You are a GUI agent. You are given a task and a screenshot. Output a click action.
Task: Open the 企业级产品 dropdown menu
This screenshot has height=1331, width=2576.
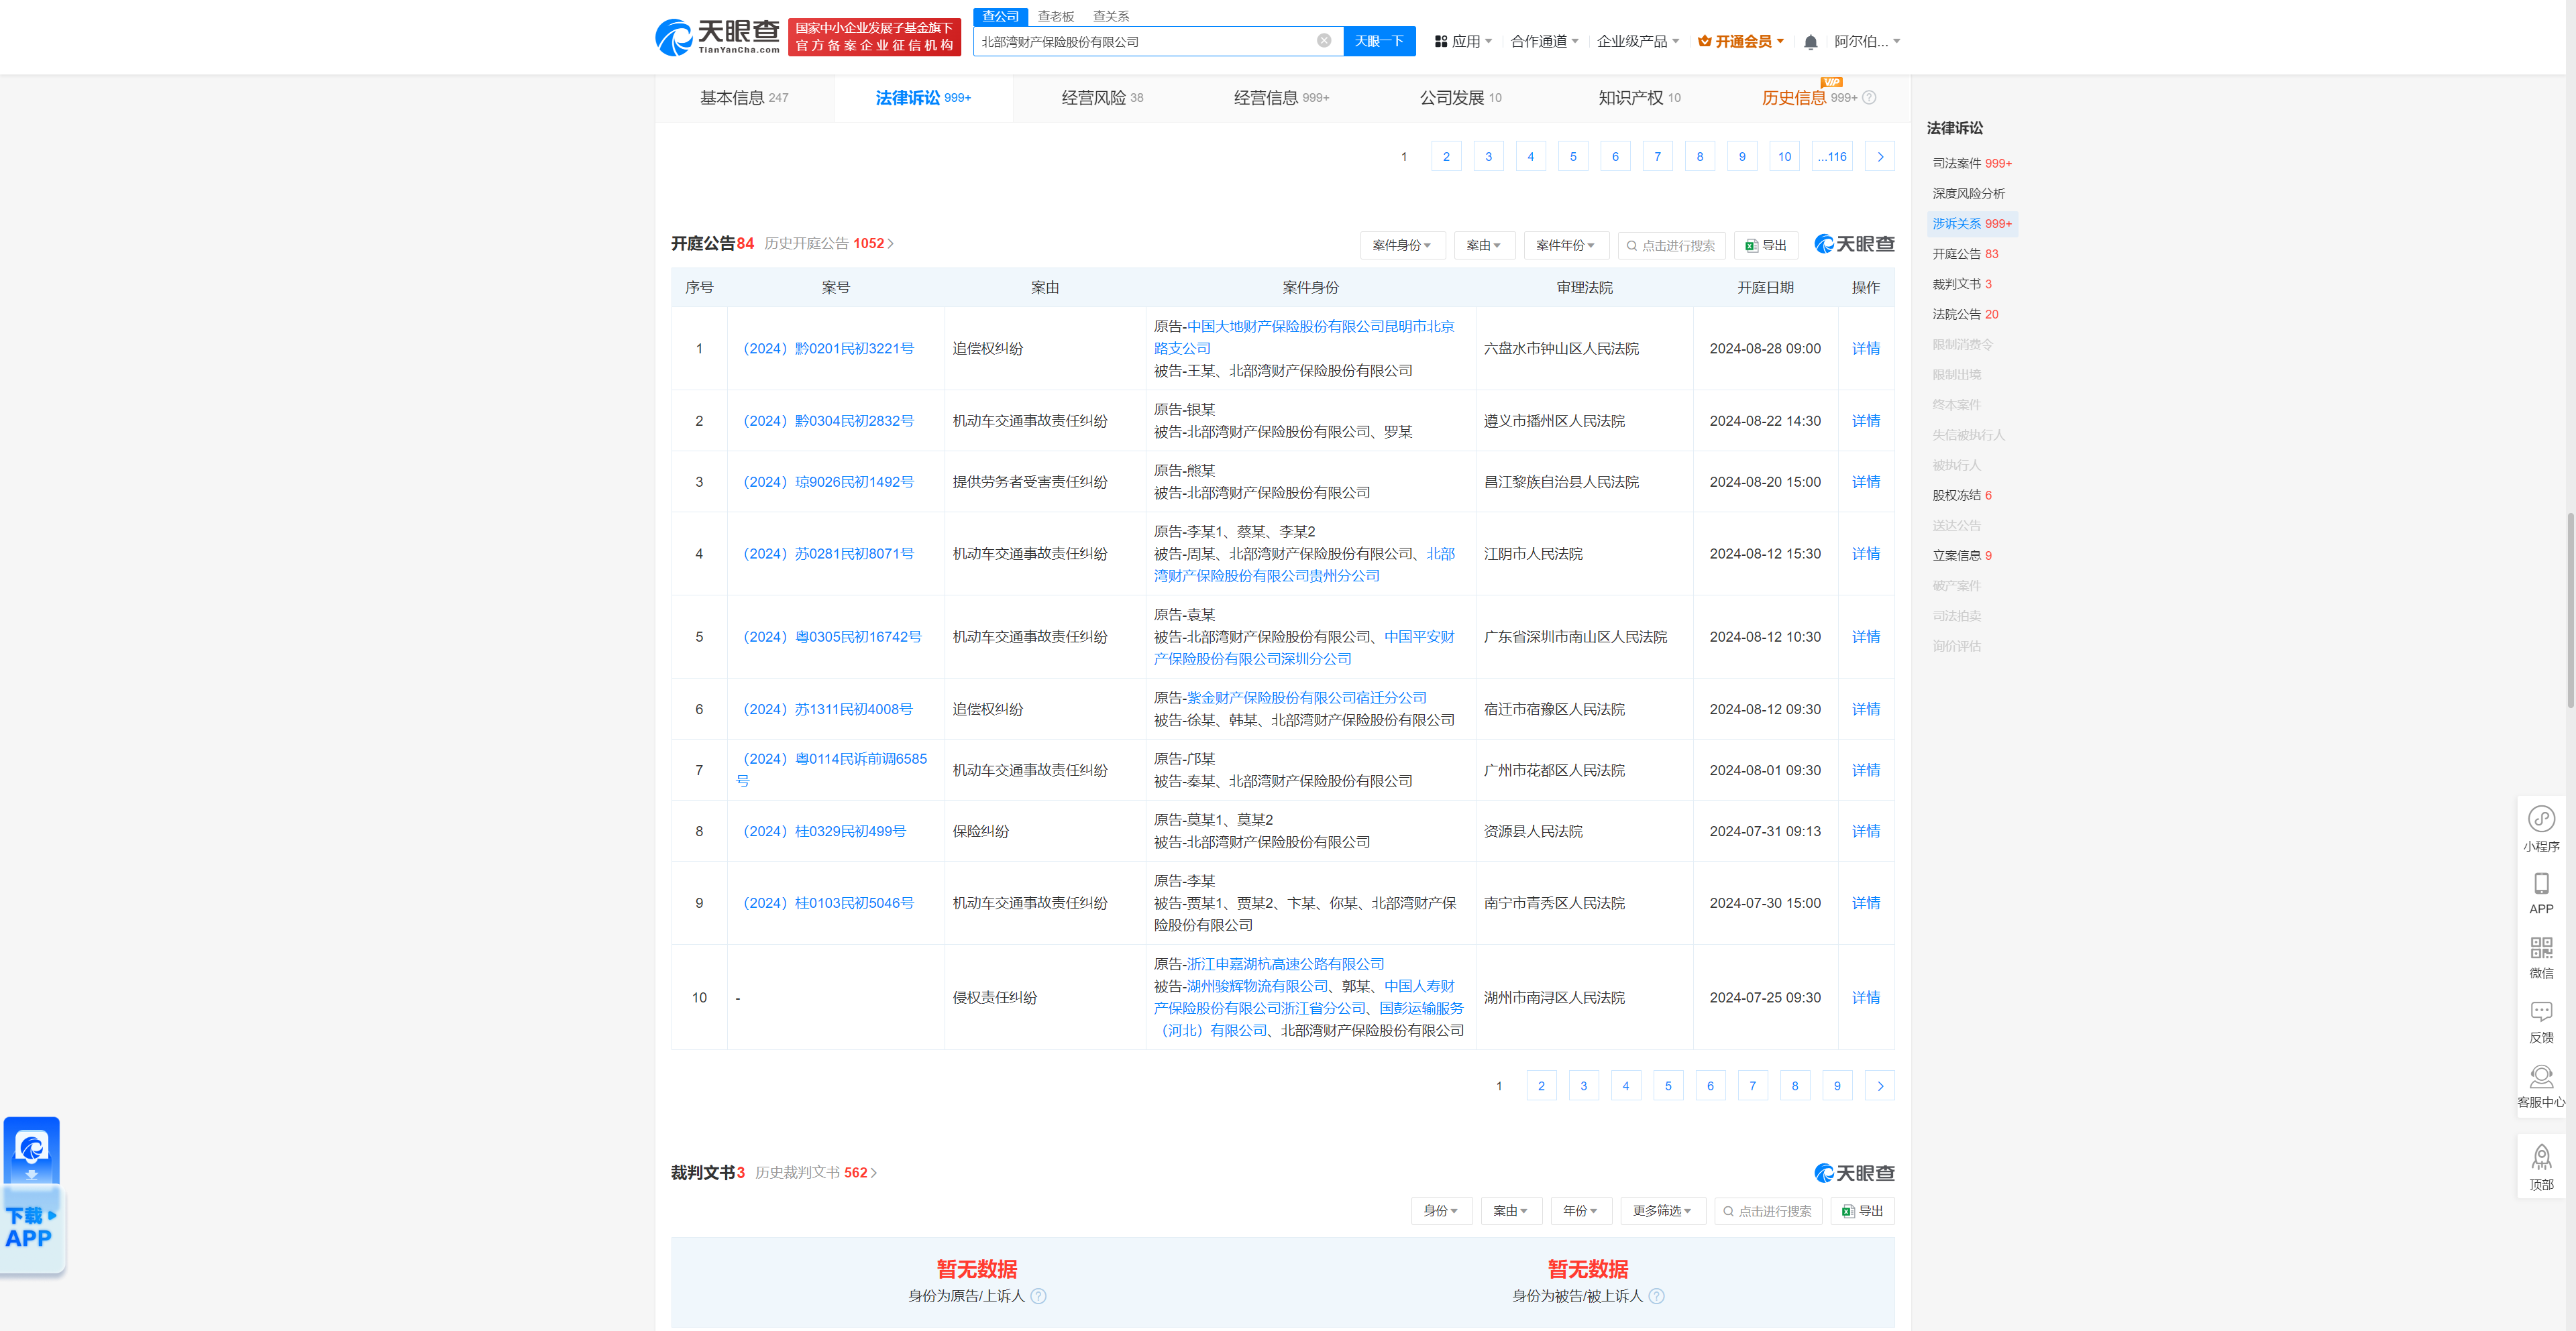click(1637, 41)
